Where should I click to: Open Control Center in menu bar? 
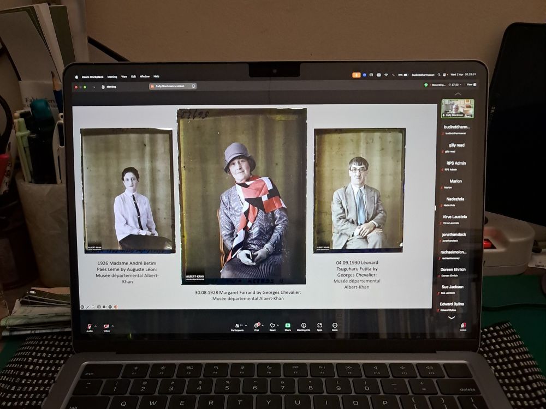click(445, 74)
